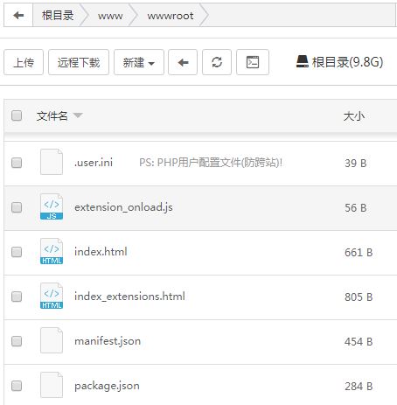Viewport: 397px width, 405px height.
Task: Open manifest.json file name
Action: [108, 341]
